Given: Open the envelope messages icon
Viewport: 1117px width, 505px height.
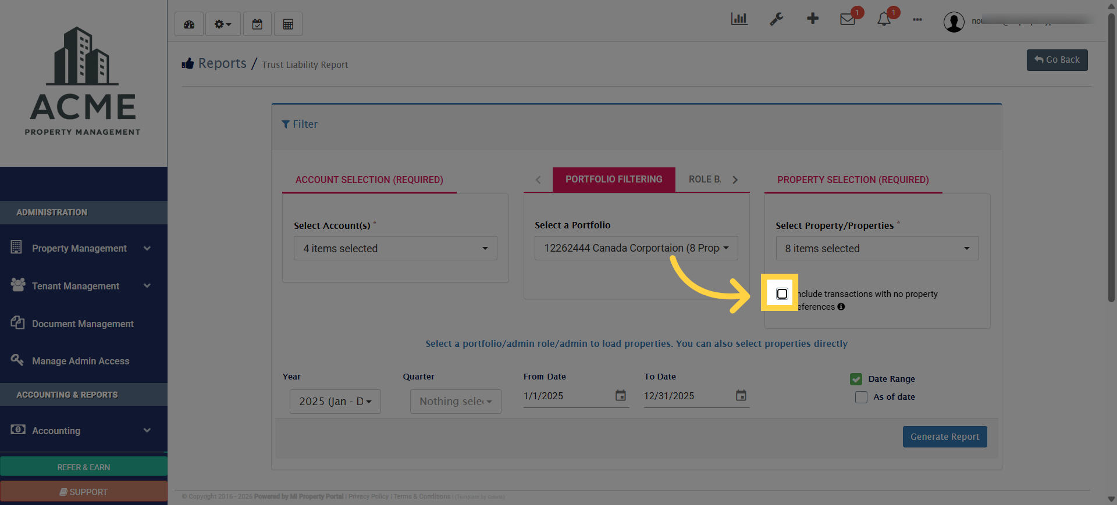Looking at the screenshot, I should pos(848,19).
